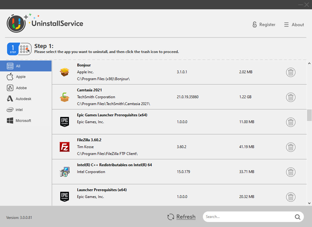Viewport: 312px width, 227px height.
Task: Click the FileZilla red FZ icon
Action: [x=65, y=147]
